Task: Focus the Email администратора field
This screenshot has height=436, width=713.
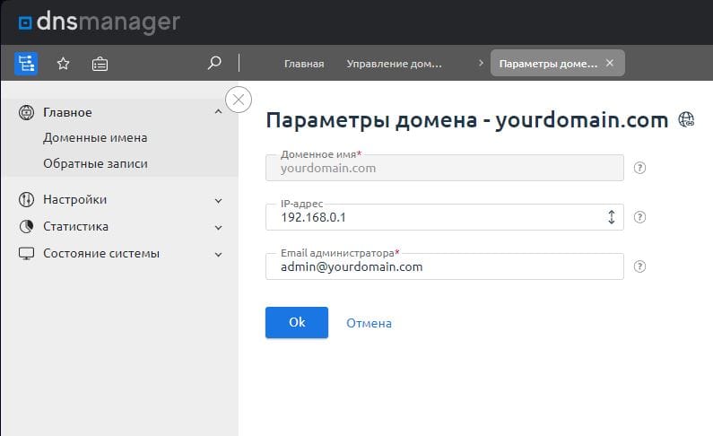Action: click(x=445, y=266)
